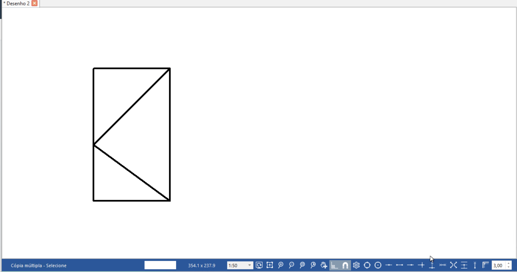Click the 3,00 value field

[x=498, y=265]
